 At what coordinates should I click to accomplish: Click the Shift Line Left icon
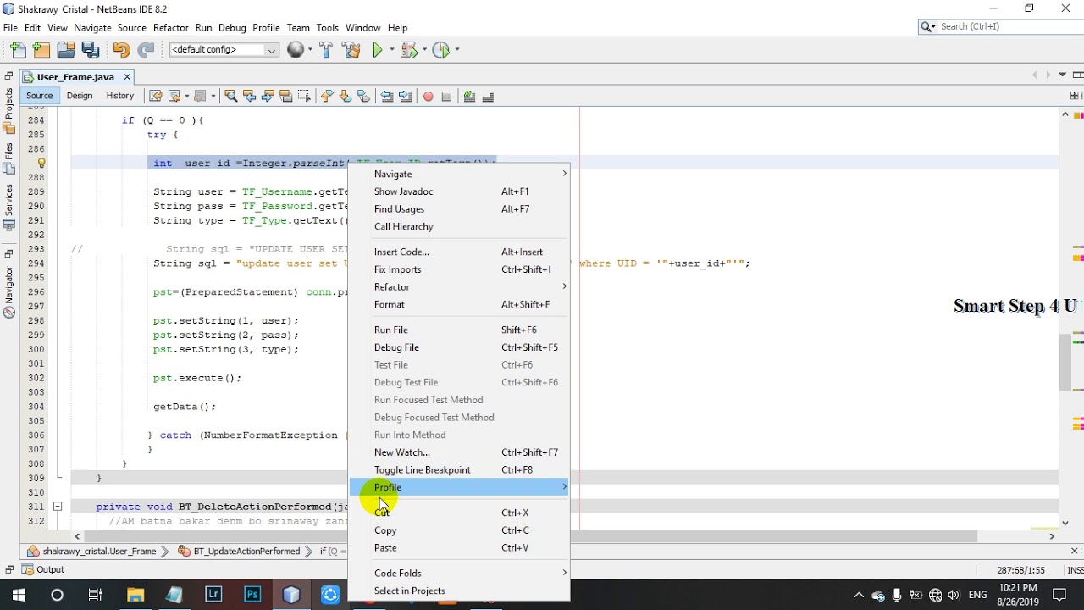(386, 96)
